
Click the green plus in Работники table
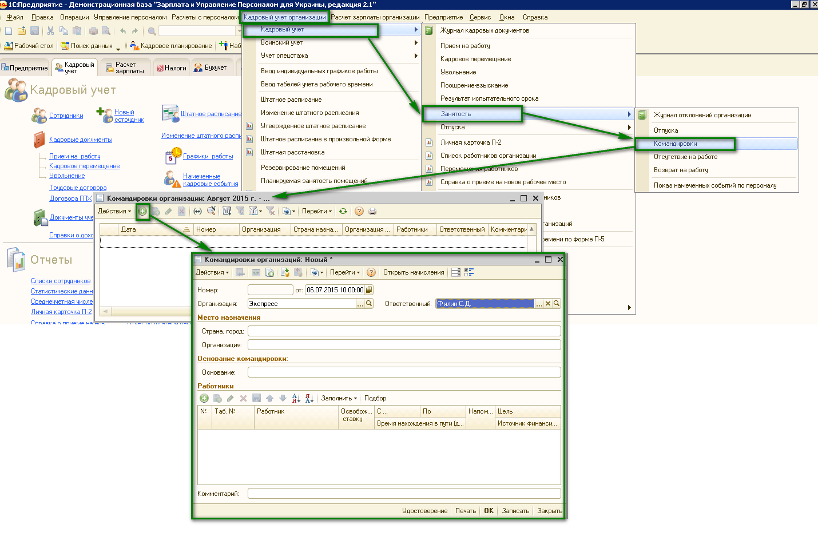(x=204, y=398)
